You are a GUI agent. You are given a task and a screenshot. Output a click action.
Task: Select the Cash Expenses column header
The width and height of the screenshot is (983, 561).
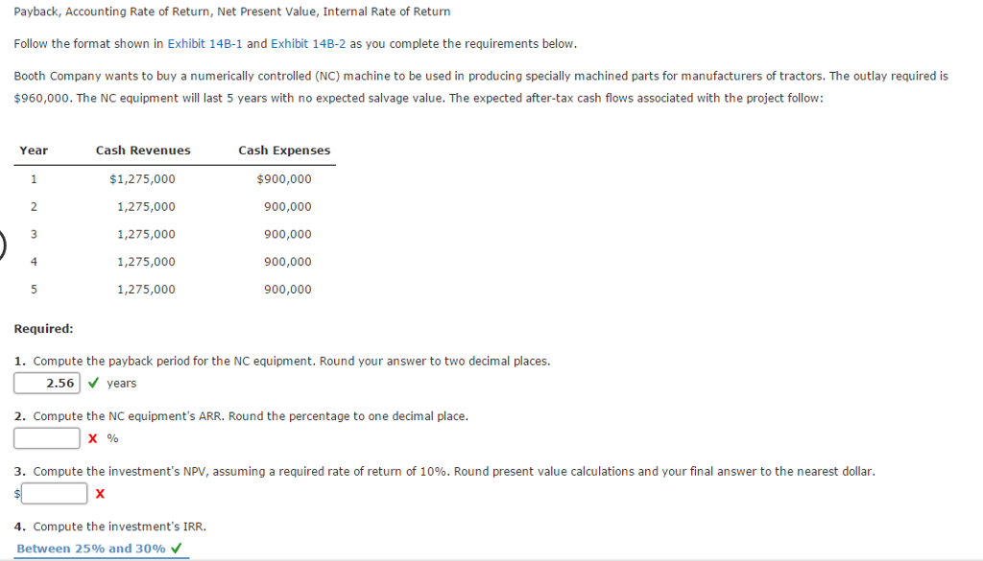pos(283,151)
